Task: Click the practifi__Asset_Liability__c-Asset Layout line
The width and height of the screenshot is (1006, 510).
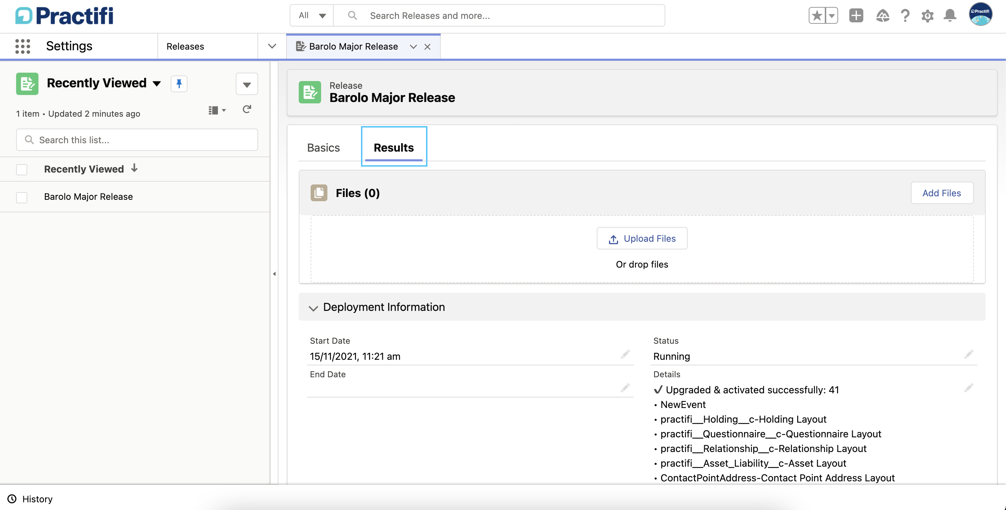Action: click(x=753, y=463)
